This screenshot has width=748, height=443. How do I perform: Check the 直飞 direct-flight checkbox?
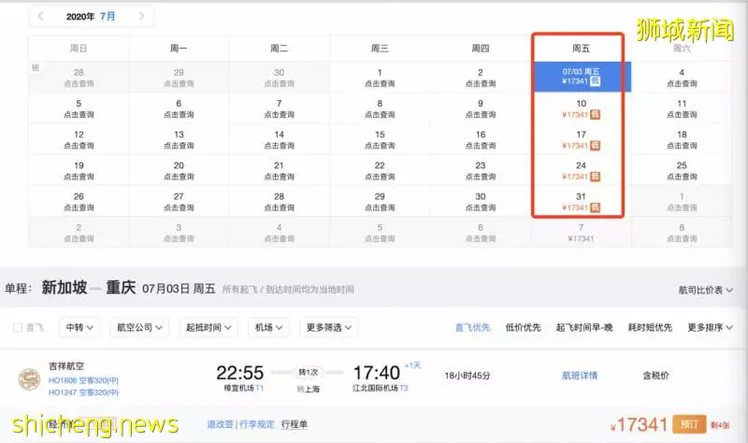coord(18,327)
